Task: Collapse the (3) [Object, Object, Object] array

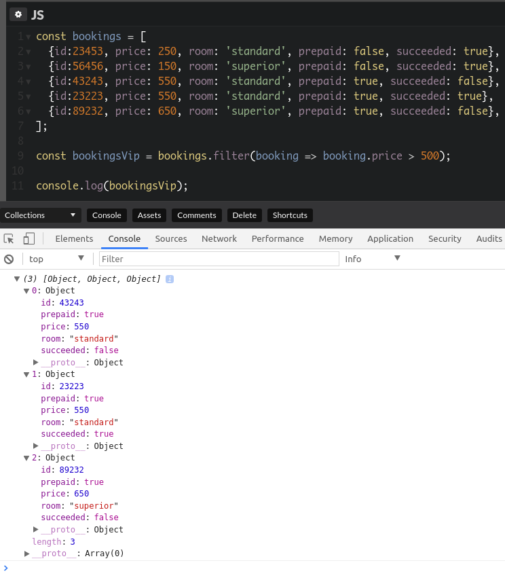Action: click(x=17, y=279)
